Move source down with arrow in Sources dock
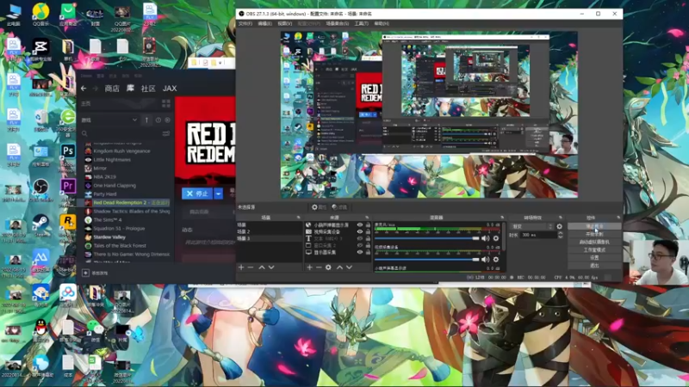 pyautogui.click(x=349, y=267)
